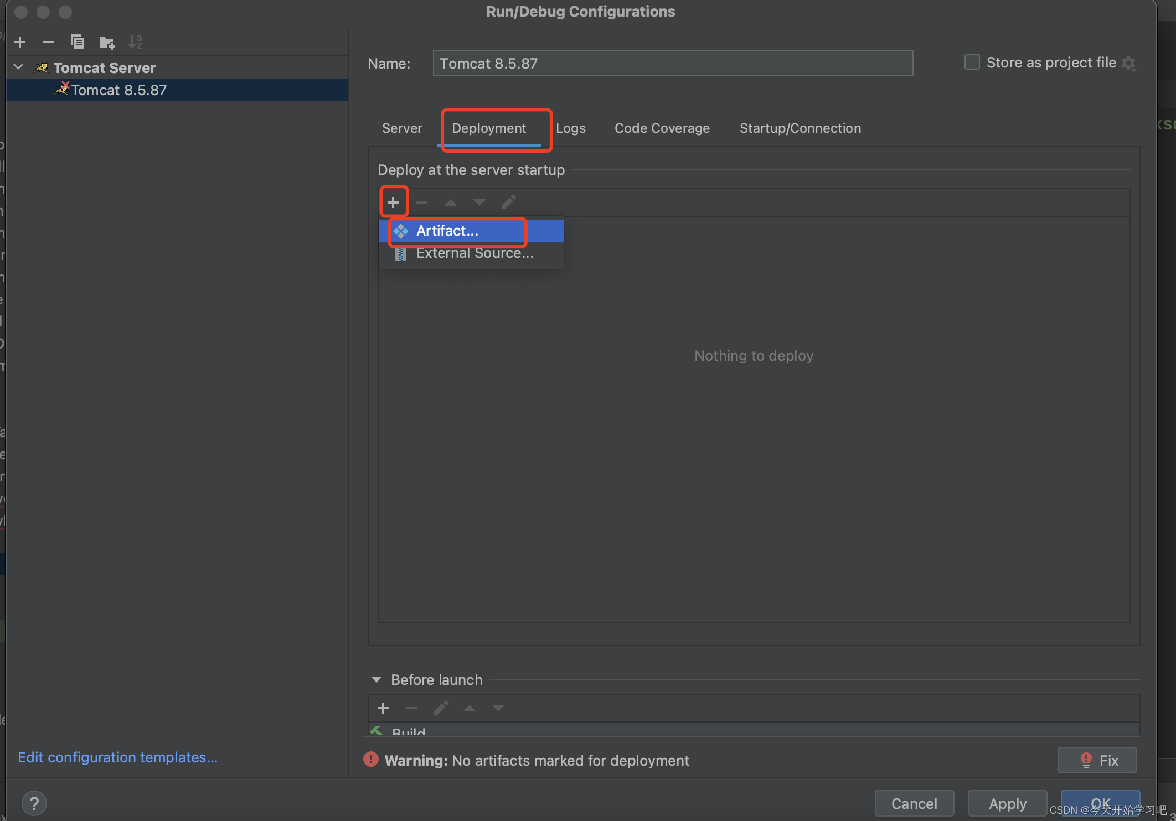Image resolution: width=1176 pixels, height=821 pixels.
Task: Sort configurations alphabetically
Action: tap(135, 42)
